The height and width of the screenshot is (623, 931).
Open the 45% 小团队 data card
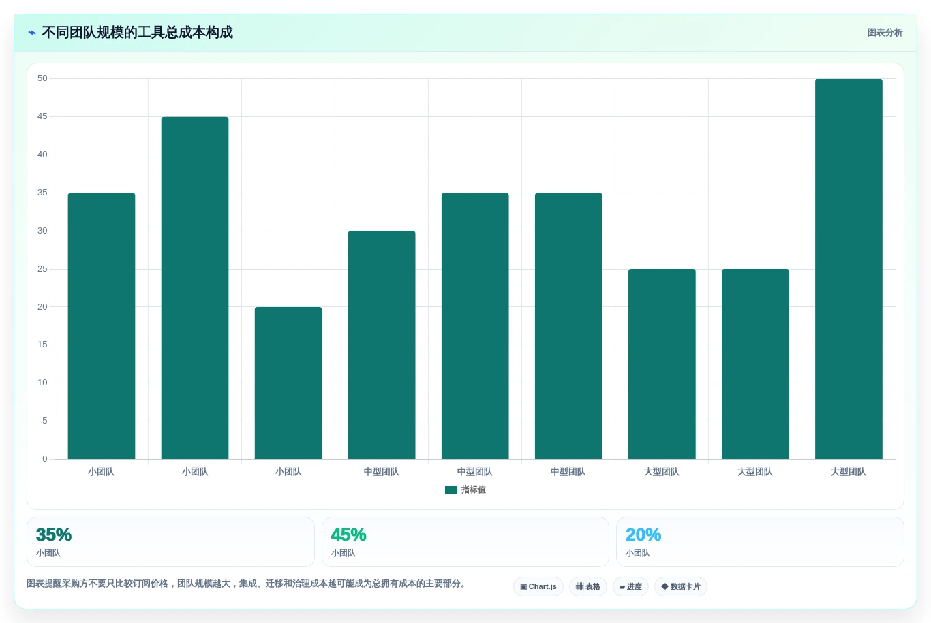click(465, 542)
